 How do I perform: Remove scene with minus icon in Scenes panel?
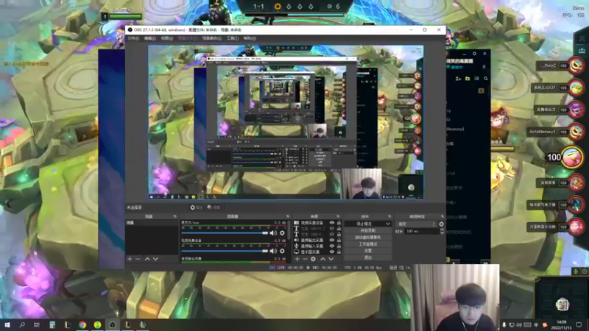(x=138, y=259)
